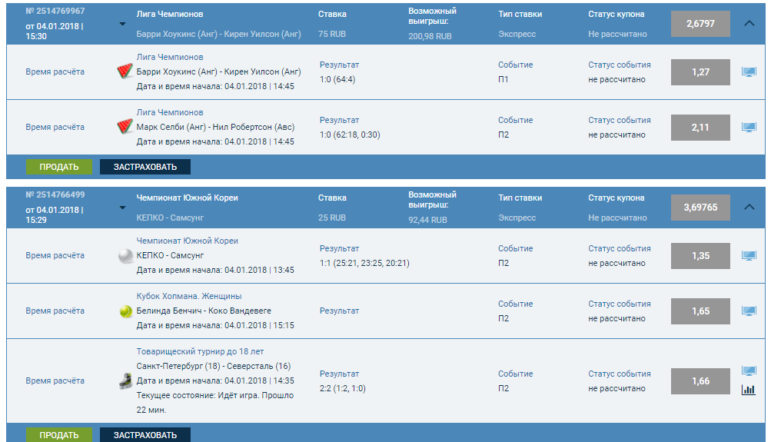771x442 pixels.
Task: Open live broadcast icon for Hawkins - Wilson match
Action: [x=749, y=72]
